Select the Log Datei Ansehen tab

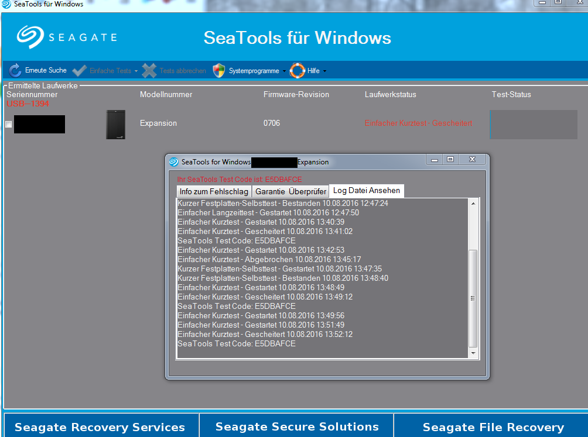pyautogui.click(x=367, y=191)
